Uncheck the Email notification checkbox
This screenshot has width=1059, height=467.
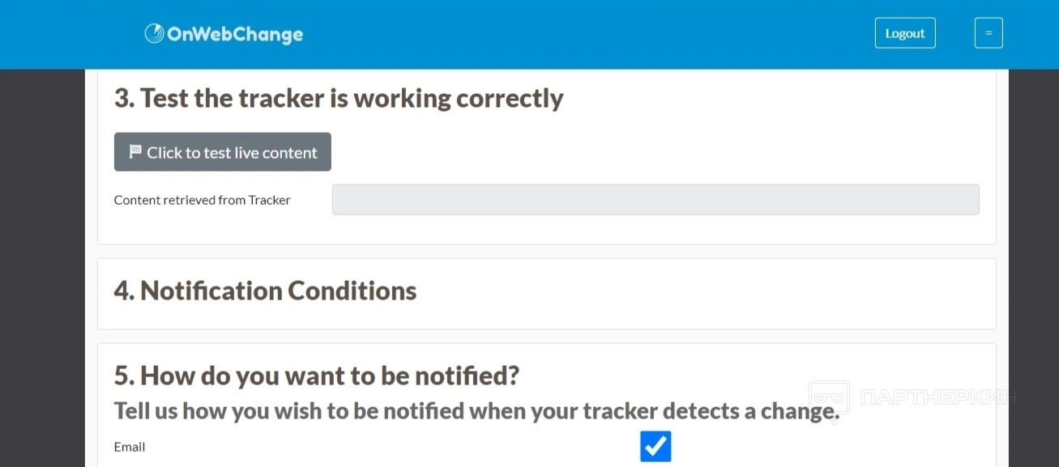click(x=655, y=446)
